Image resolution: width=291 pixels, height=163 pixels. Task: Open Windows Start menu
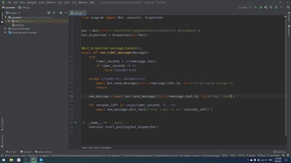click(x=4, y=160)
